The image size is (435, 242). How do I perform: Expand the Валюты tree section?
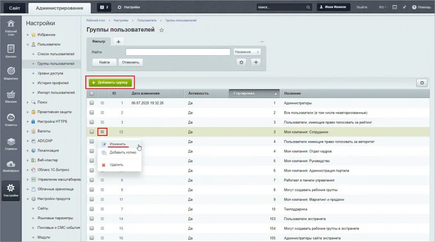click(28, 131)
